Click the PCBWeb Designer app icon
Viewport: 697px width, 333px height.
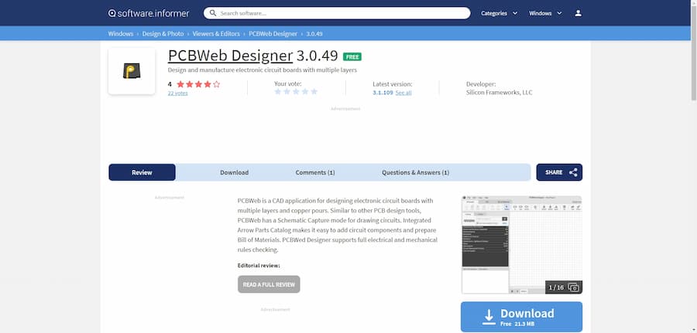coord(132,71)
